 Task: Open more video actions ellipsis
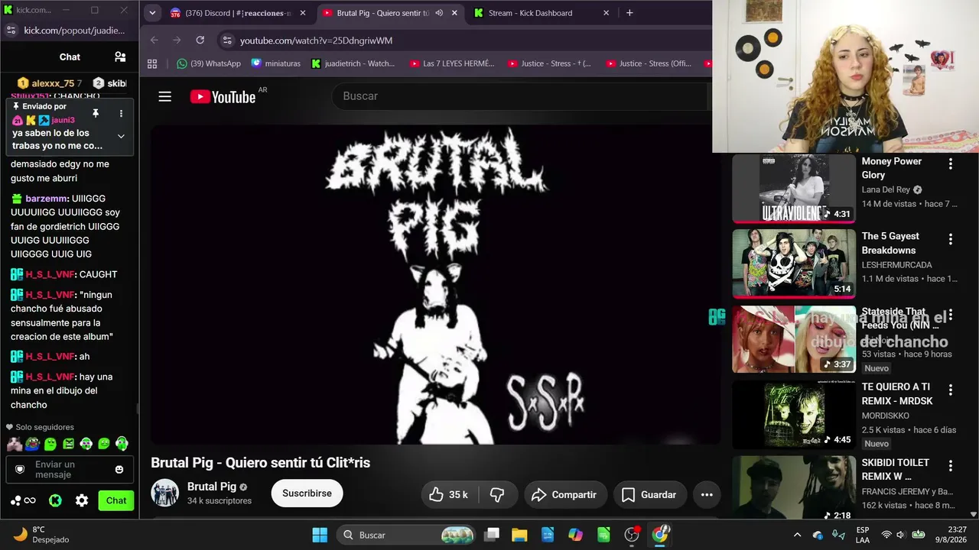[x=707, y=495]
